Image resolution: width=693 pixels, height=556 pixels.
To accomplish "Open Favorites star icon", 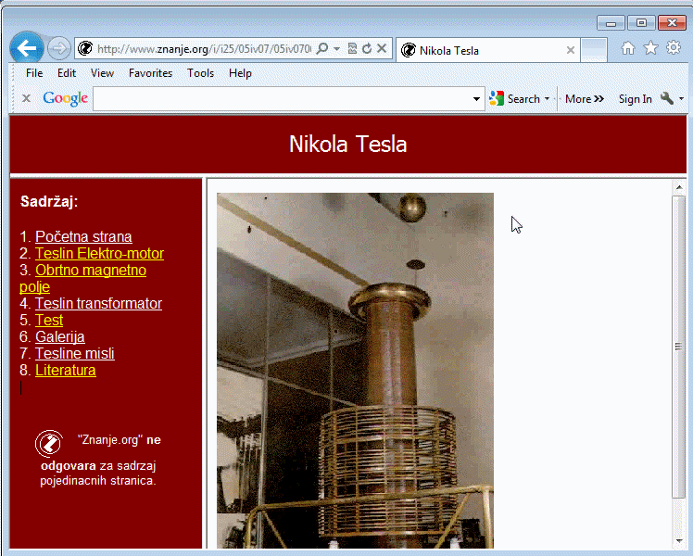I will pos(650,48).
